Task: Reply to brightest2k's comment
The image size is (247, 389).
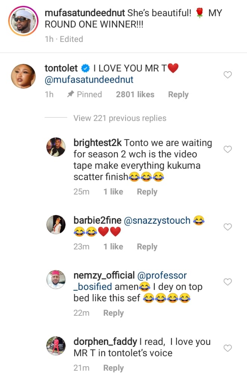Action: click(x=147, y=192)
